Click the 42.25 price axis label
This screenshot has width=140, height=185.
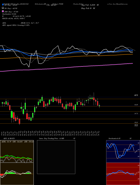136,105
